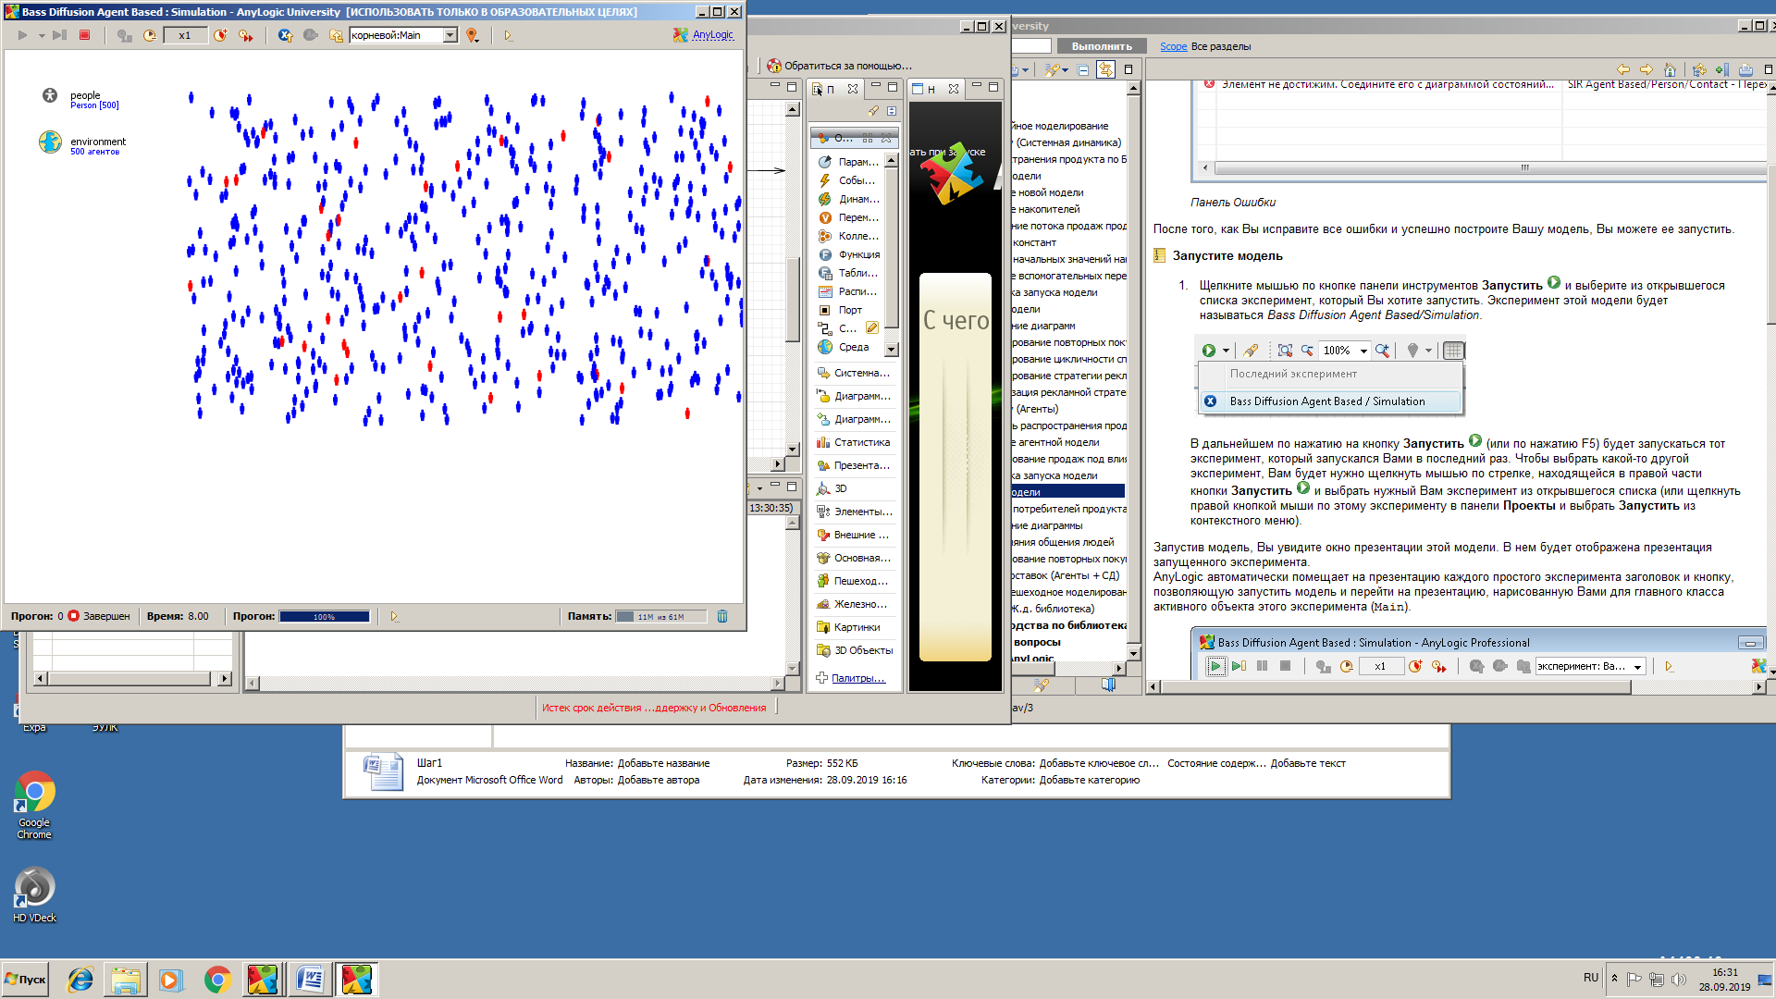
Task: Expand the Статистика palette section
Action: (853, 442)
